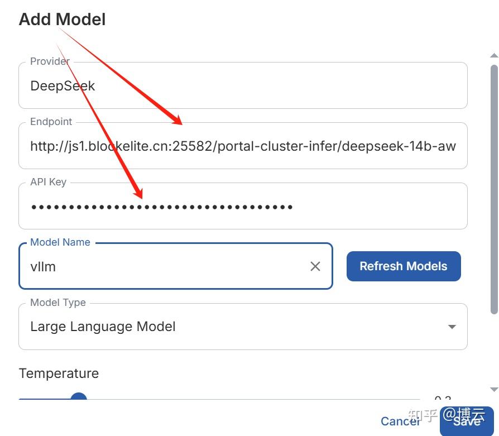
Task: Focus the Provider field containing DeepSeek
Action: tap(243, 86)
